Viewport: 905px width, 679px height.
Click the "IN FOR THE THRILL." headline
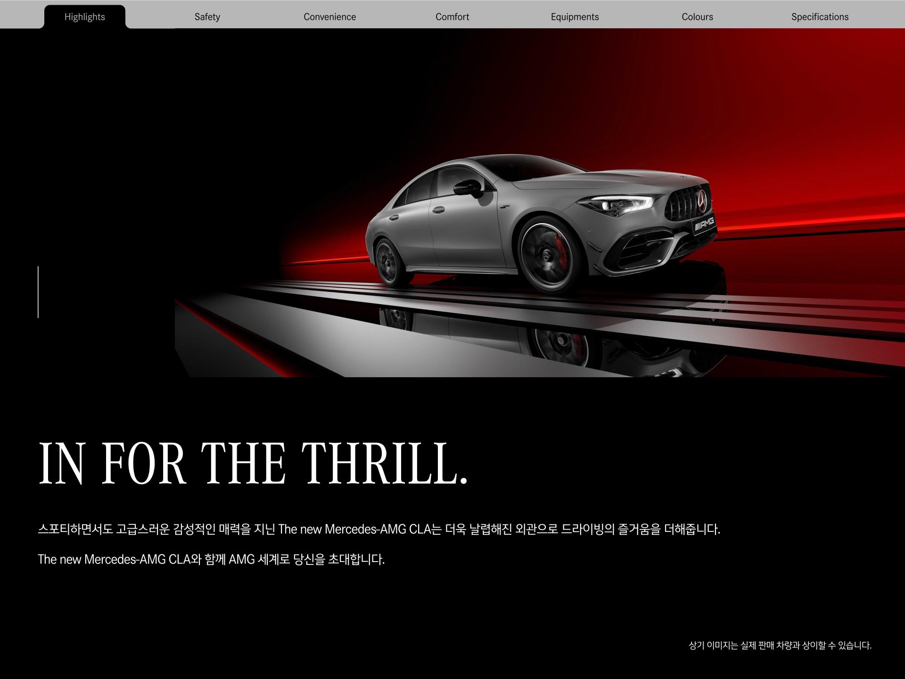[x=253, y=464]
